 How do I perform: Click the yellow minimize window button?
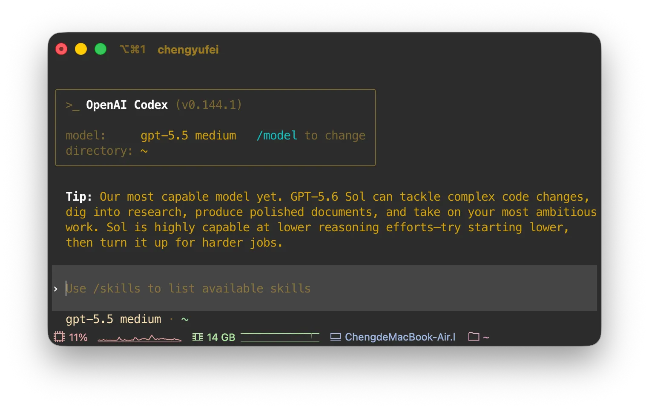click(81, 49)
